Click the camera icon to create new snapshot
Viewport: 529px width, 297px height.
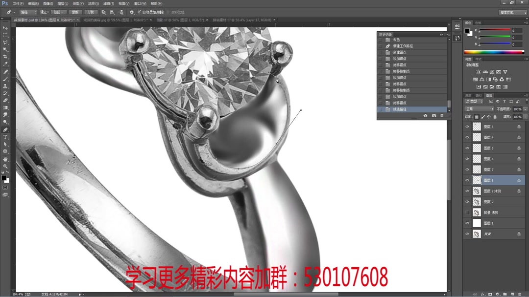(434, 115)
